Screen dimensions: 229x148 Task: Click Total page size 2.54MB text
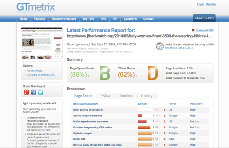click(x=181, y=73)
